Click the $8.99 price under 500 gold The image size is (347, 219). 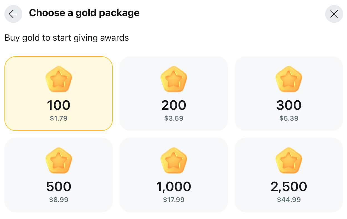pos(59,199)
